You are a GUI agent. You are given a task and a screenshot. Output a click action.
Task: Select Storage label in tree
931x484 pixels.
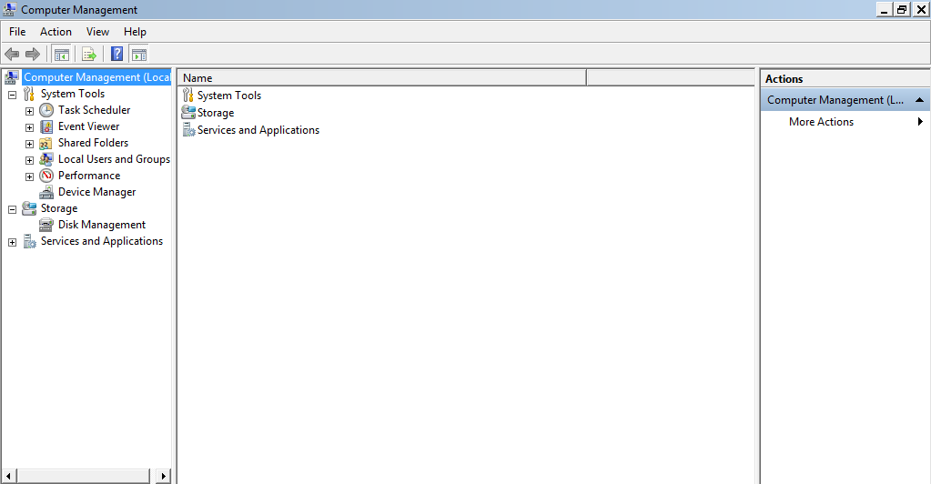[59, 208]
